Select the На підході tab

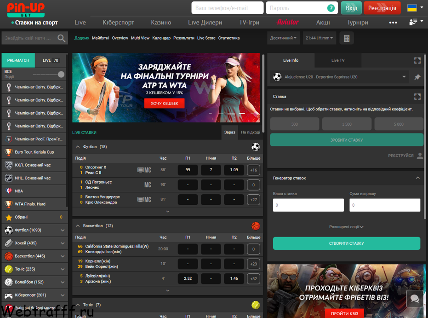coord(250,132)
